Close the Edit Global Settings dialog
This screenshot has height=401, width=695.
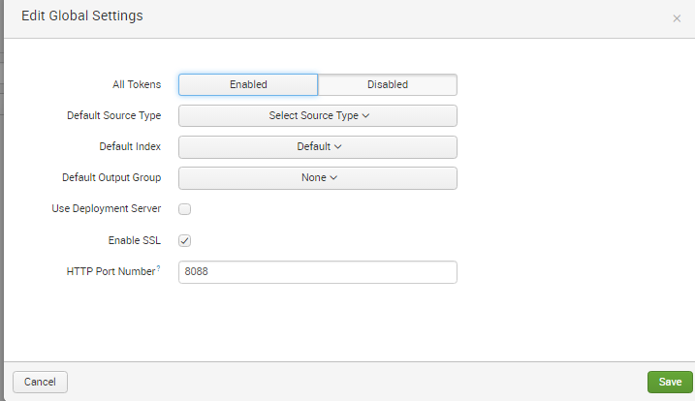(x=677, y=18)
